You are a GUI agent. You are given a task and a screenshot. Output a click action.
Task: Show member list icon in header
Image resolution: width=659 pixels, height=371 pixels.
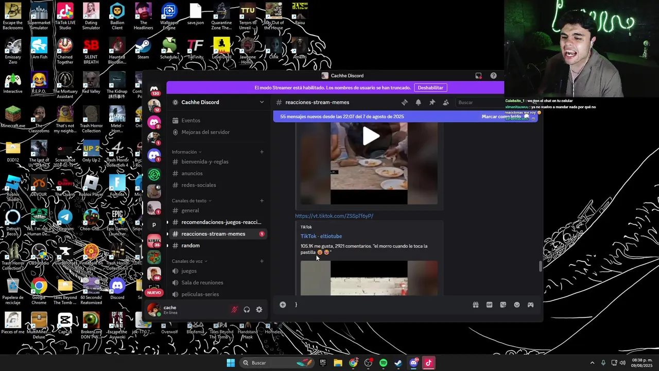point(446,103)
